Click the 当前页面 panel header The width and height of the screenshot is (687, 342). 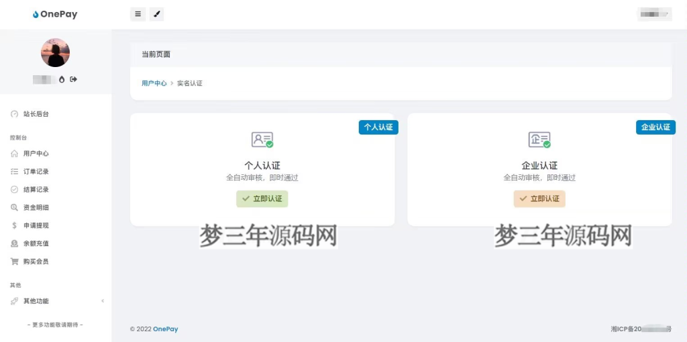pyautogui.click(x=401, y=55)
